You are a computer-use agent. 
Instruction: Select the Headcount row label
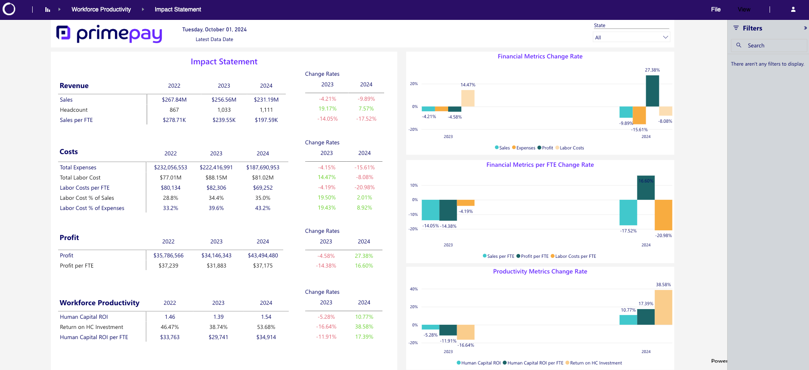(x=74, y=110)
